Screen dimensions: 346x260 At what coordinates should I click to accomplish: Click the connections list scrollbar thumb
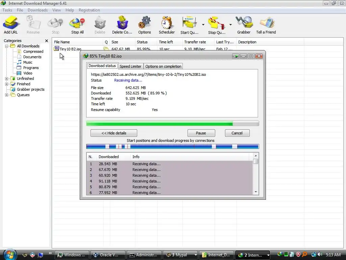tap(256, 161)
